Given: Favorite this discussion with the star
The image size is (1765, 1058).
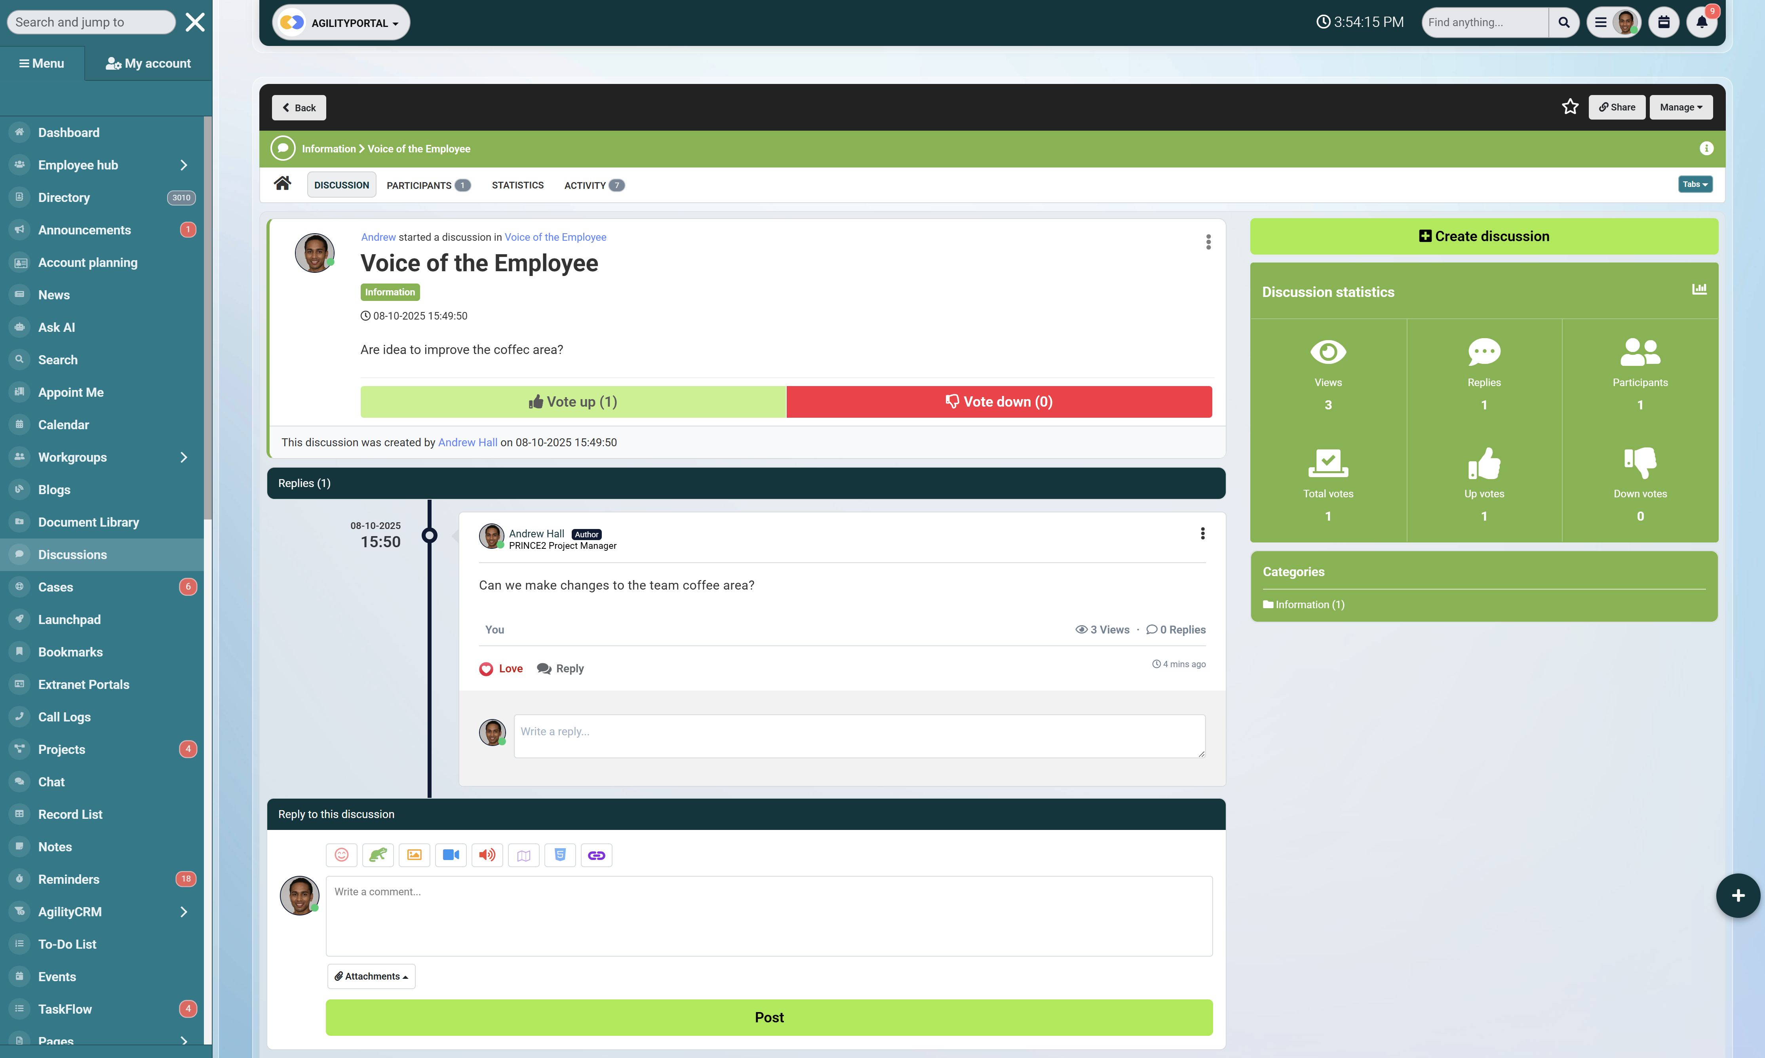Looking at the screenshot, I should pyautogui.click(x=1570, y=107).
